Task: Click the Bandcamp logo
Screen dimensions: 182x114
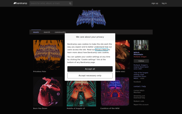Action: pos(20,3)
